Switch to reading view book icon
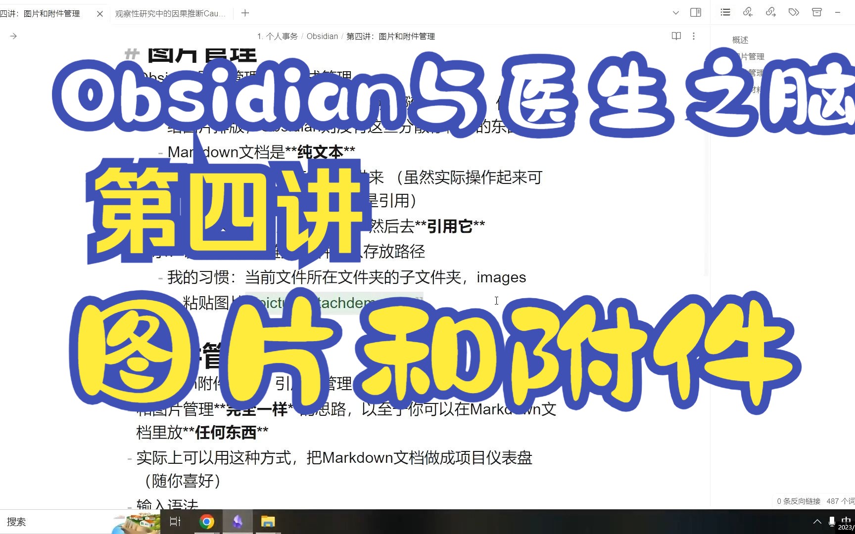 tap(676, 36)
